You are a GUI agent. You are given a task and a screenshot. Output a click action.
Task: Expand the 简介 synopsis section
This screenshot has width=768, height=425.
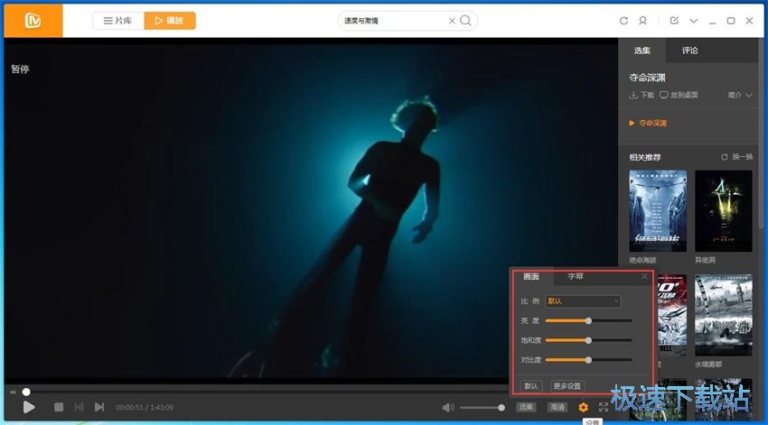740,95
